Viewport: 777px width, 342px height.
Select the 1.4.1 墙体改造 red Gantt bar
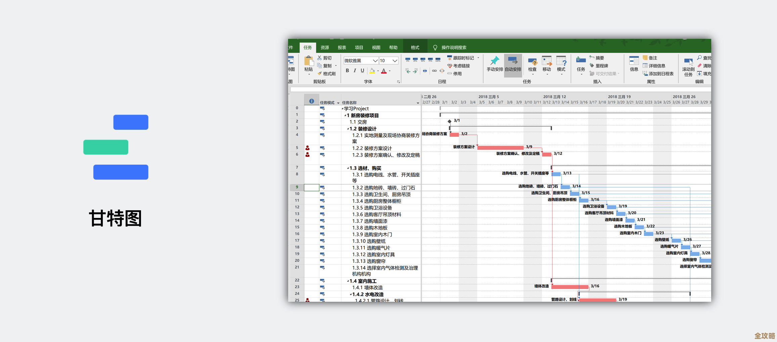click(569, 287)
